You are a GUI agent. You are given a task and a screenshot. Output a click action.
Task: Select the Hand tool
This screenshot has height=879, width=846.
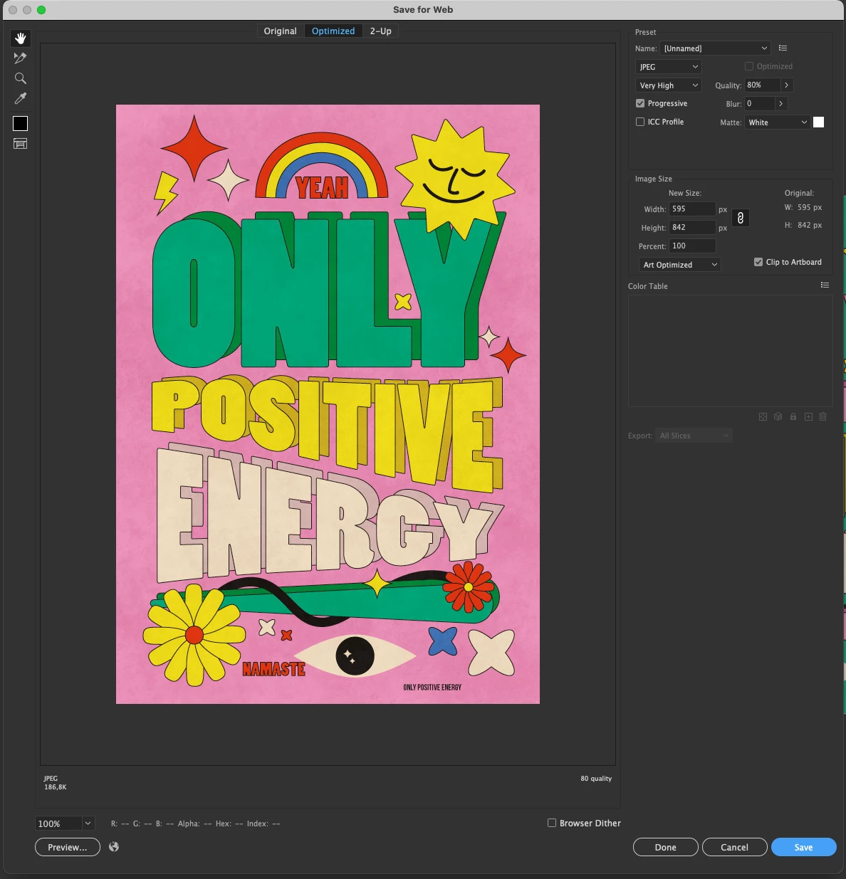click(21, 38)
